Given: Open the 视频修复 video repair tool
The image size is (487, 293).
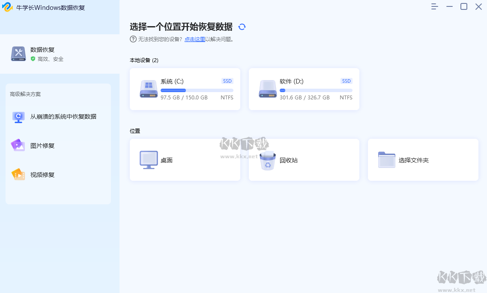Looking at the screenshot, I should pos(42,175).
